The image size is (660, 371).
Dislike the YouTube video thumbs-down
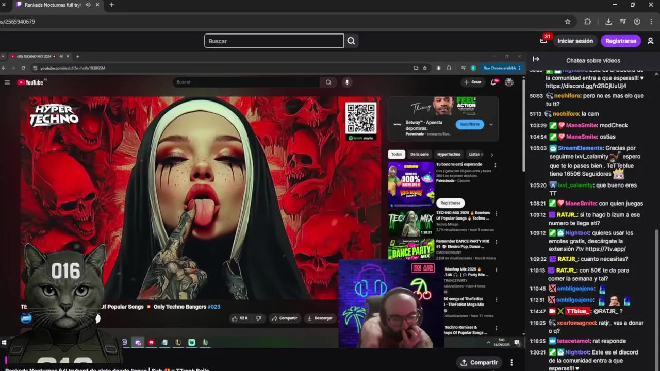coord(259,318)
